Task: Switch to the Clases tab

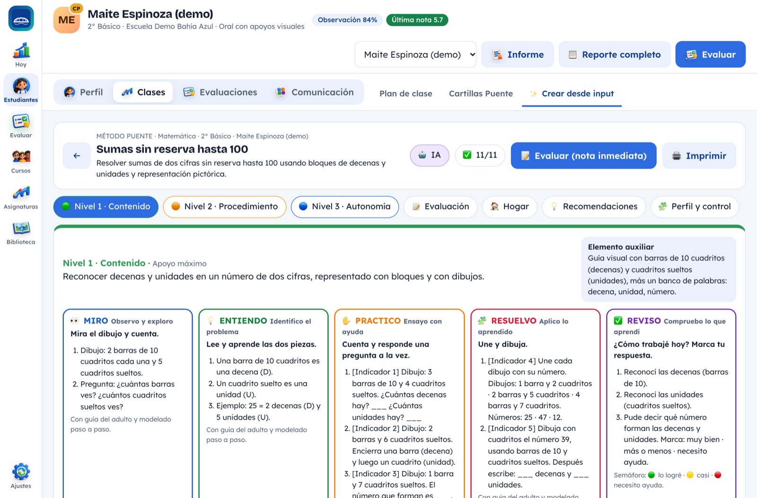Action: pos(143,92)
